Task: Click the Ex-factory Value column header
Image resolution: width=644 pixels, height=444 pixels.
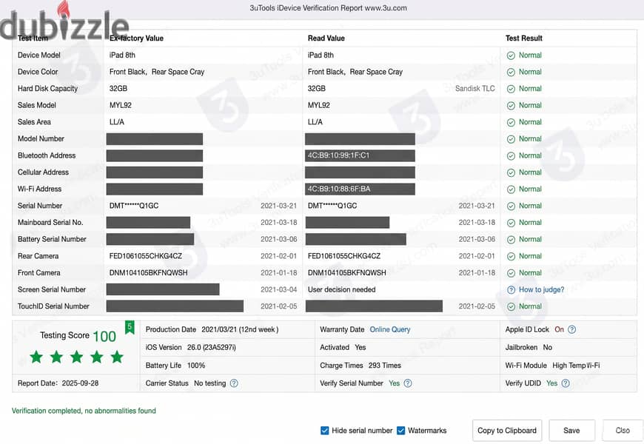Action: coord(136,38)
